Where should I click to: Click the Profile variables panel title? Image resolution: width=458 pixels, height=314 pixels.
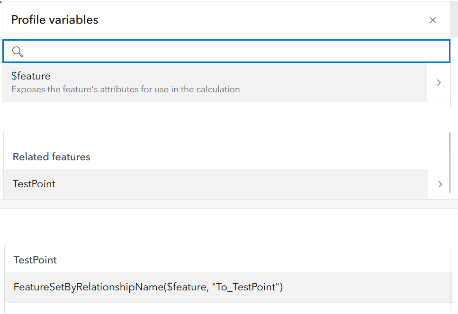[x=54, y=20]
